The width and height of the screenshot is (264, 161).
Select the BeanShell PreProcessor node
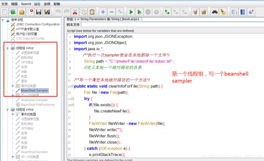[x=38, y=105]
